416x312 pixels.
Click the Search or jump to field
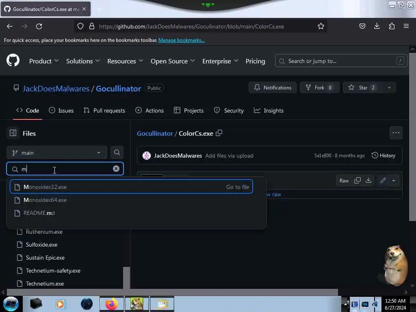point(341,61)
